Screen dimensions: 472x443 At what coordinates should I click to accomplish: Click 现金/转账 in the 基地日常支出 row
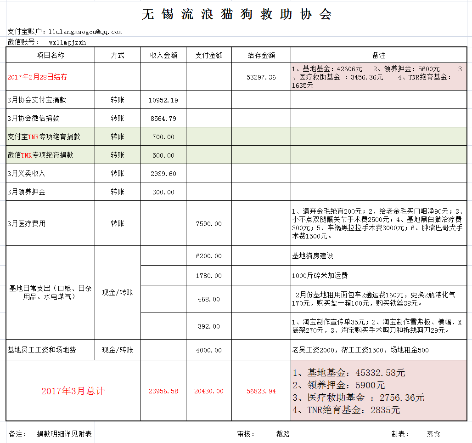(118, 292)
